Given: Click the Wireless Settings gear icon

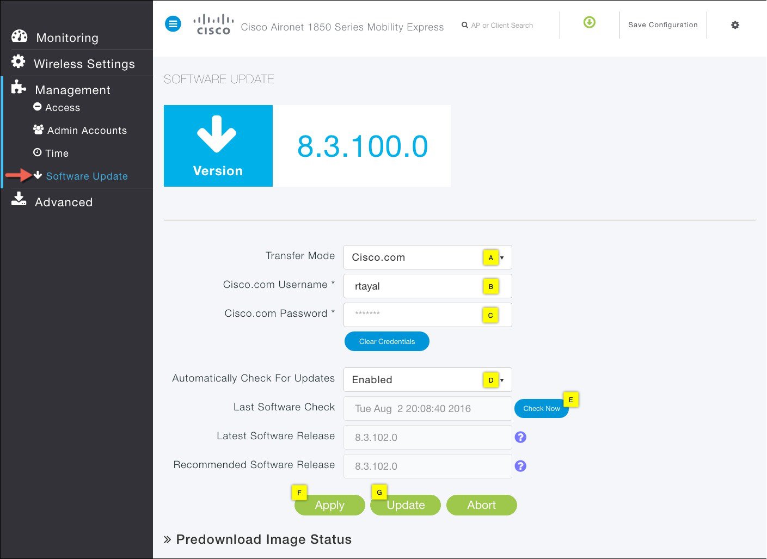Looking at the screenshot, I should (x=19, y=62).
